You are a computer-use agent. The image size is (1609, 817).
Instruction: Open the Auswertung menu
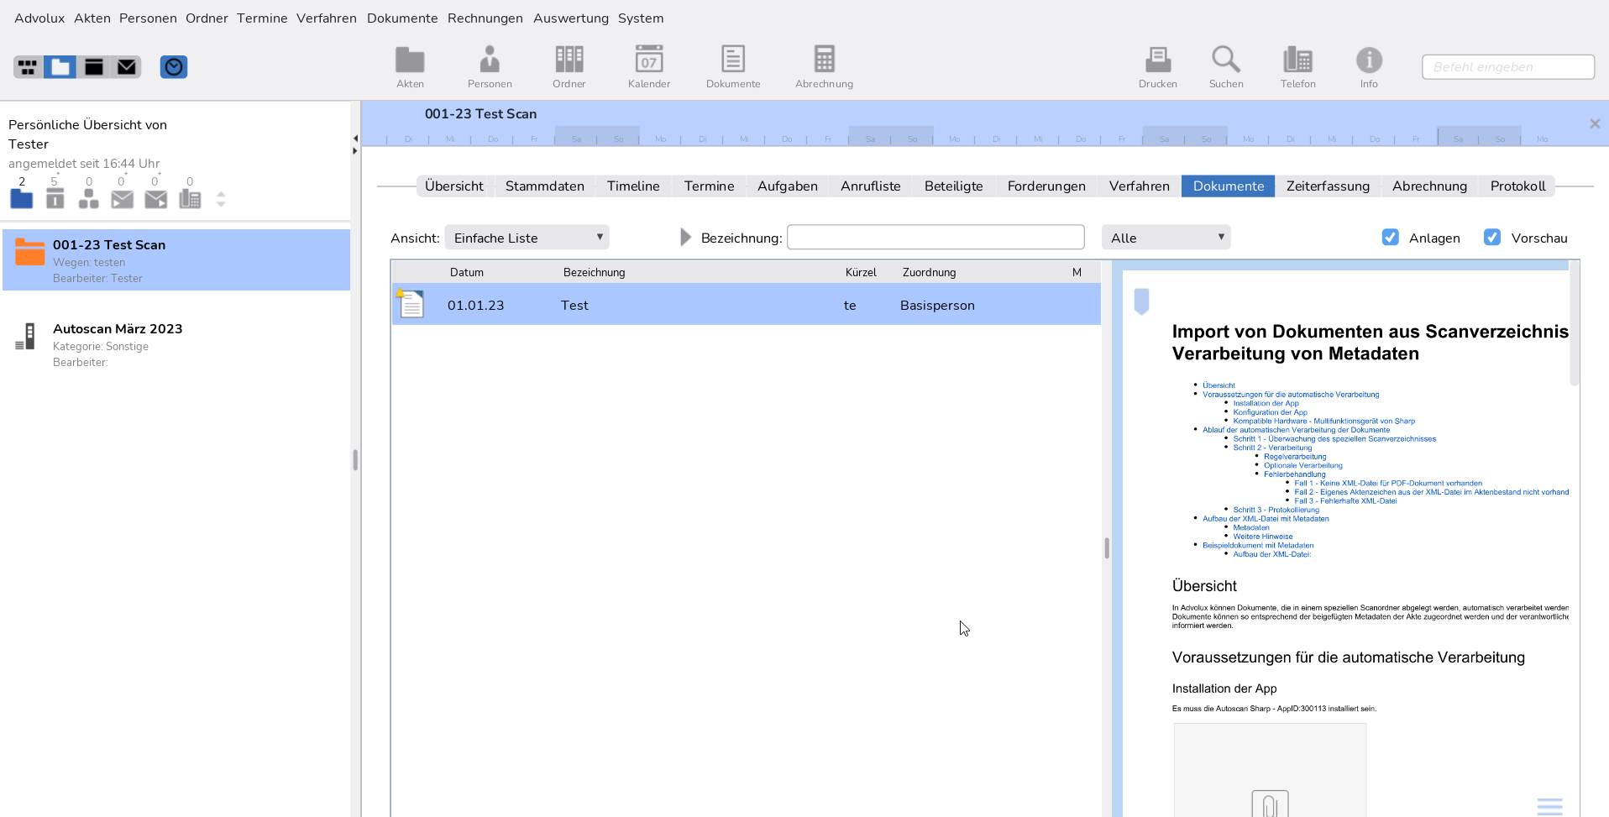pyautogui.click(x=571, y=18)
